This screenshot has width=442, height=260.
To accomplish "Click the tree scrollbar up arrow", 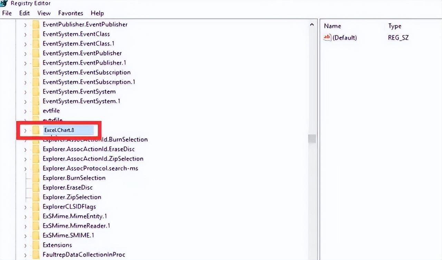I will [312, 25].
